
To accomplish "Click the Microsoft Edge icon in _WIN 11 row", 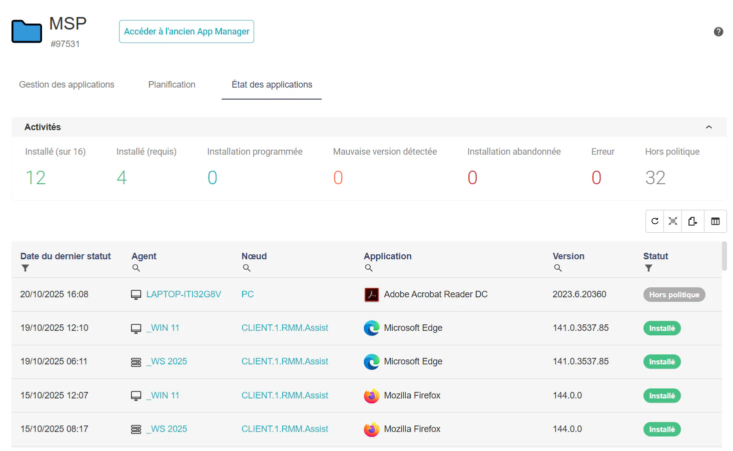I will (371, 328).
